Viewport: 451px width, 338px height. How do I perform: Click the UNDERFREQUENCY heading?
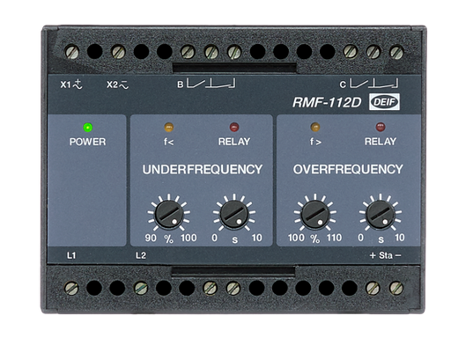point(203,169)
